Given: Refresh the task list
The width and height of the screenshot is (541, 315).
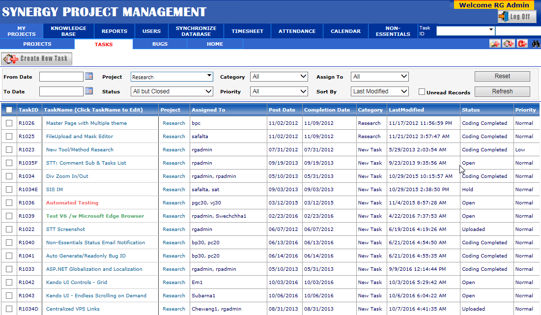Looking at the screenshot, I should tap(502, 91).
